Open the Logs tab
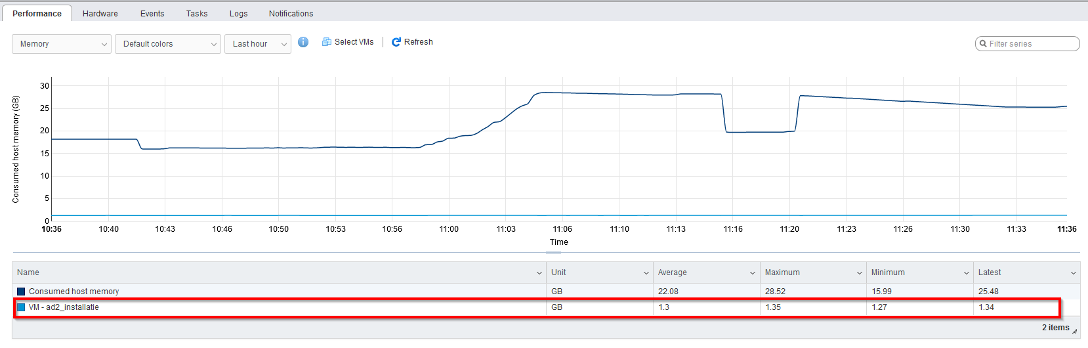Viewport: 1088px width, 348px height. pyautogui.click(x=238, y=13)
